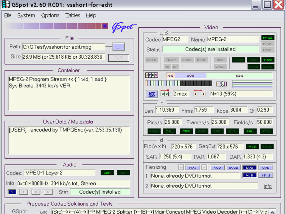
Task: Click the IPBS frame type legend icon
Action: point(152,75)
